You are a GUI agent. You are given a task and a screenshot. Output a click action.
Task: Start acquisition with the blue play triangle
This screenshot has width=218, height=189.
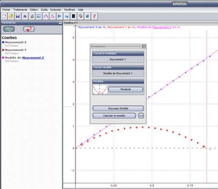tap(59, 16)
